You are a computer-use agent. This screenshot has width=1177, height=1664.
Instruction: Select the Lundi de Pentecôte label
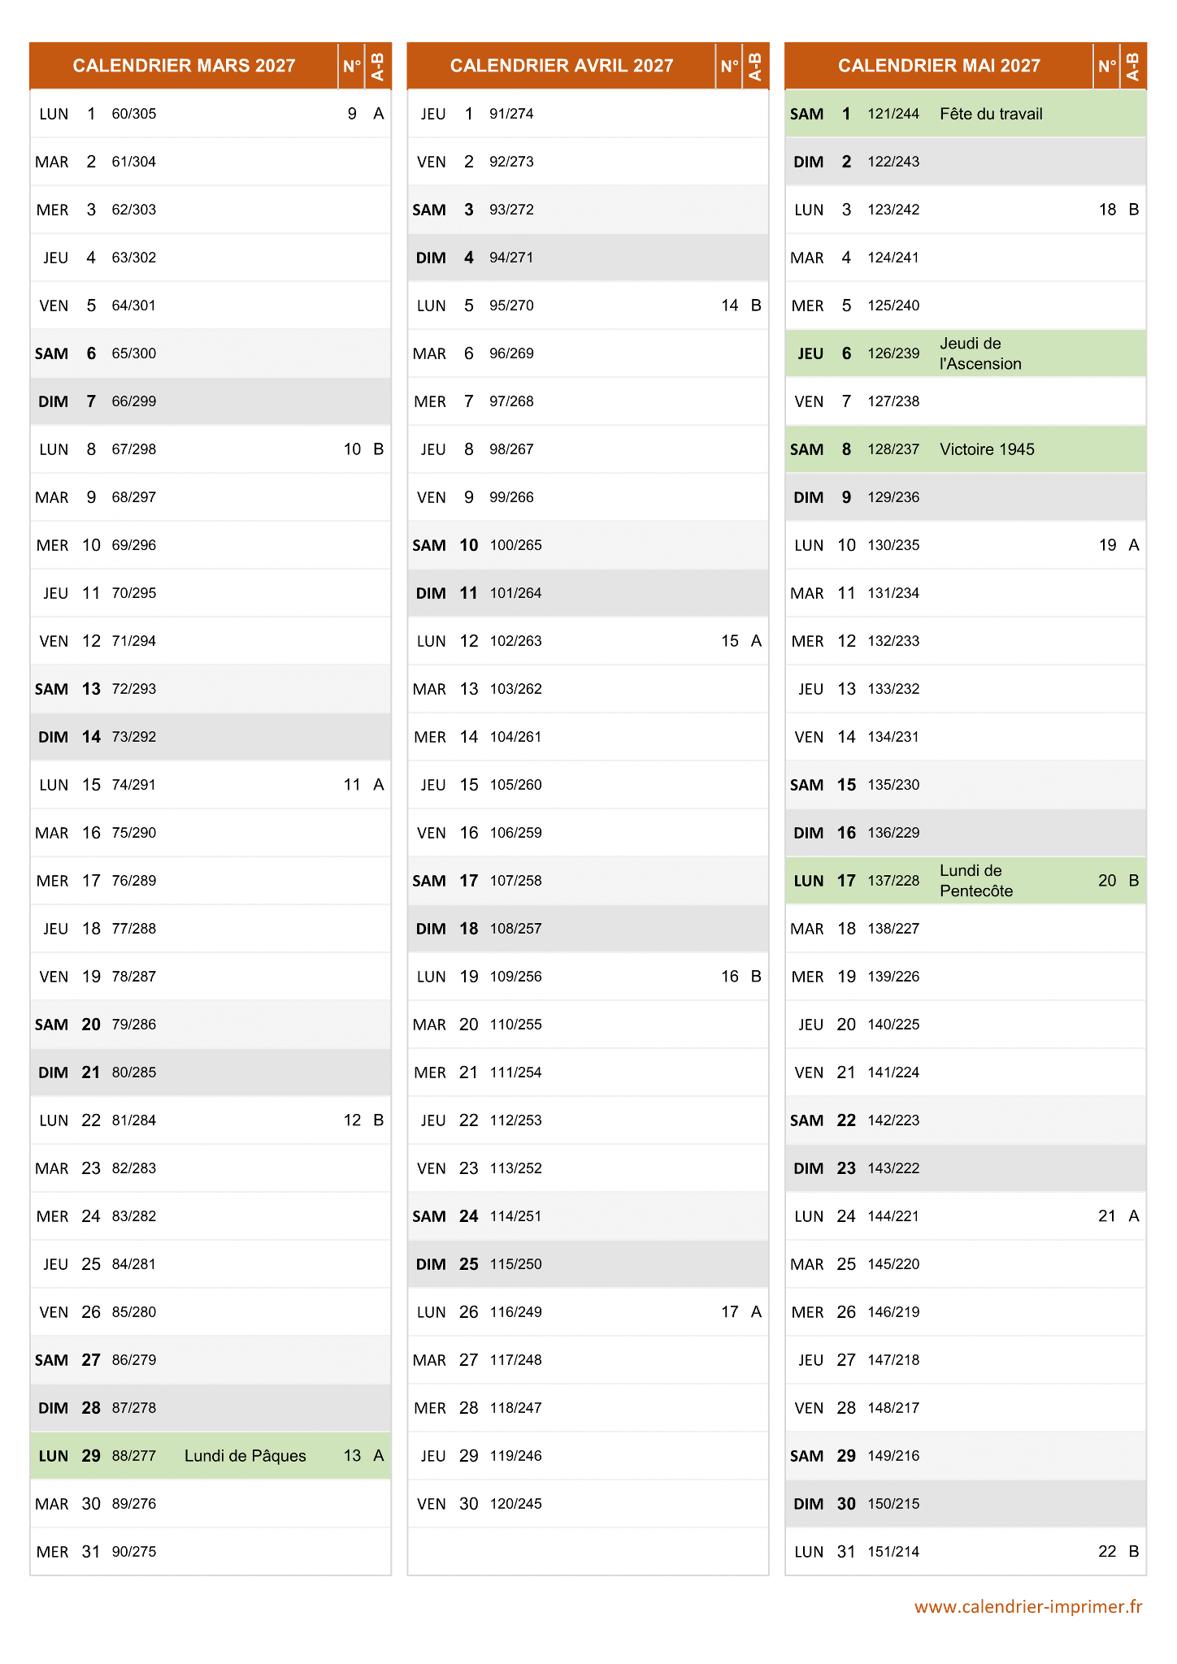coord(975,881)
